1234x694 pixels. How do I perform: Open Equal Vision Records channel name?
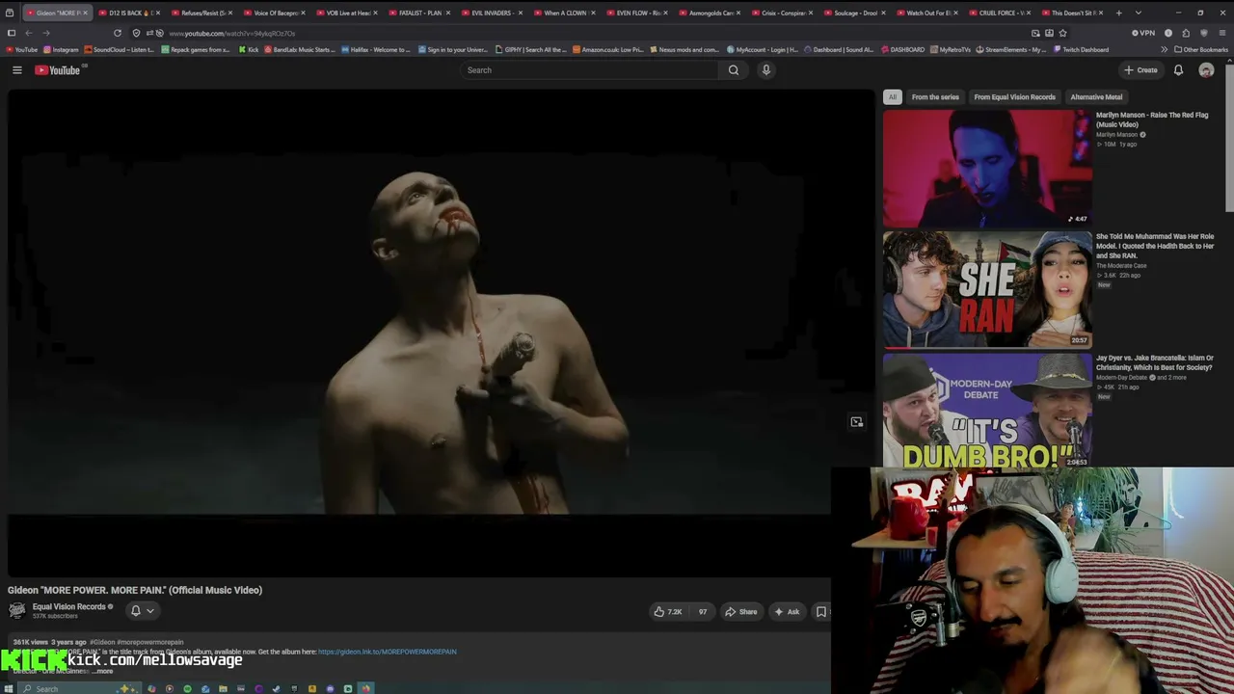click(x=69, y=607)
